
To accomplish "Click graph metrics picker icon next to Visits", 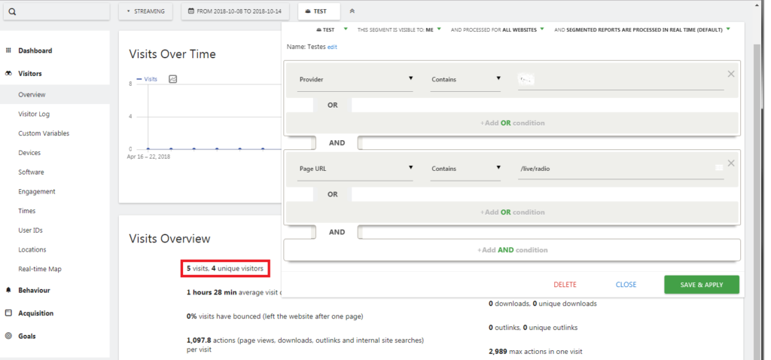I will [172, 78].
